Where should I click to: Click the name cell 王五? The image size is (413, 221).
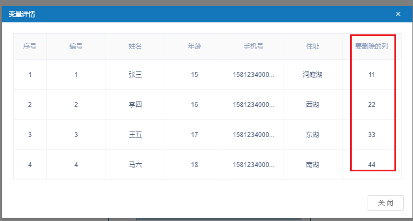[135, 135]
